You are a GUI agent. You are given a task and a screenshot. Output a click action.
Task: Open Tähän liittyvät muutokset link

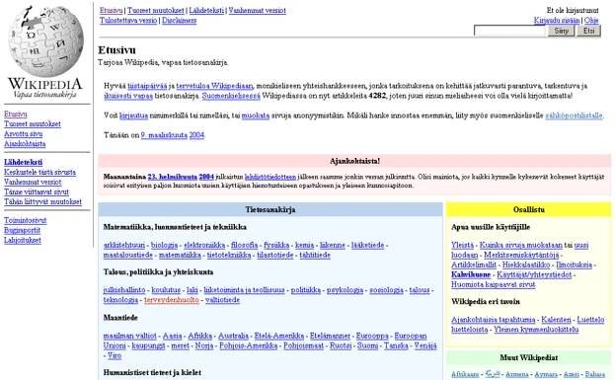[x=42, y=201]
